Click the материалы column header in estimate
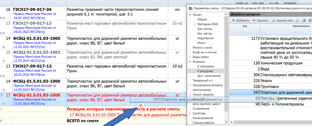 click(290, 3)
